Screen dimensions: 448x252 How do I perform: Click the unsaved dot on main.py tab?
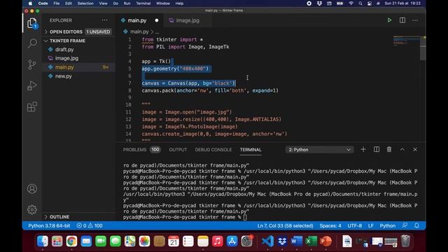pos(157,20)
